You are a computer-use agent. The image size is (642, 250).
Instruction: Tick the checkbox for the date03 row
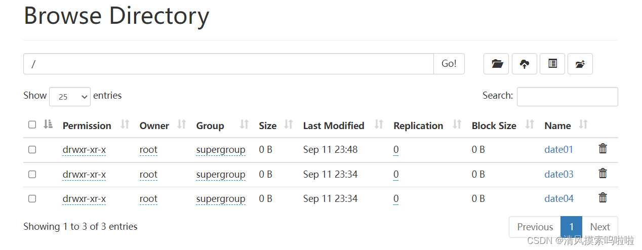tap(32, 174)
